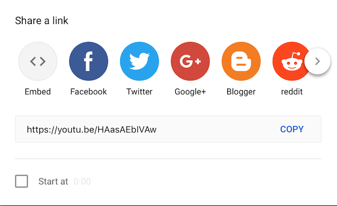Click the Google+ text label
The image size is (337, 206).
(190, 92)
